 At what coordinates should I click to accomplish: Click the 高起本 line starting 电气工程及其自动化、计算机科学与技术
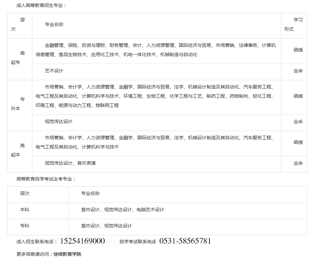coord(77,147)
